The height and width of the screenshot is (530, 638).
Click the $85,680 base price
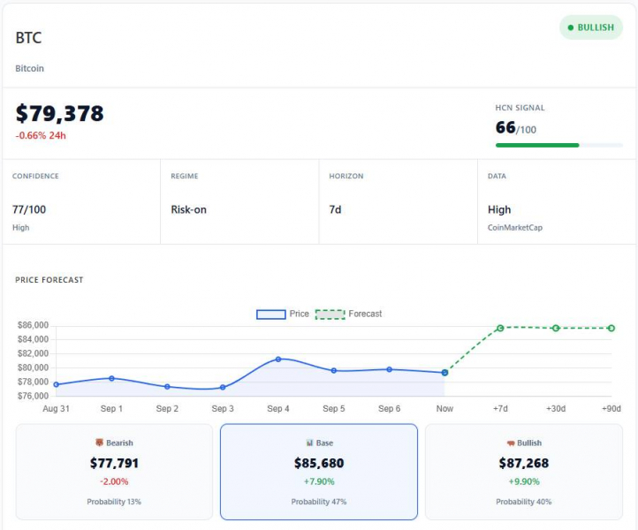[x=319, y=463]
